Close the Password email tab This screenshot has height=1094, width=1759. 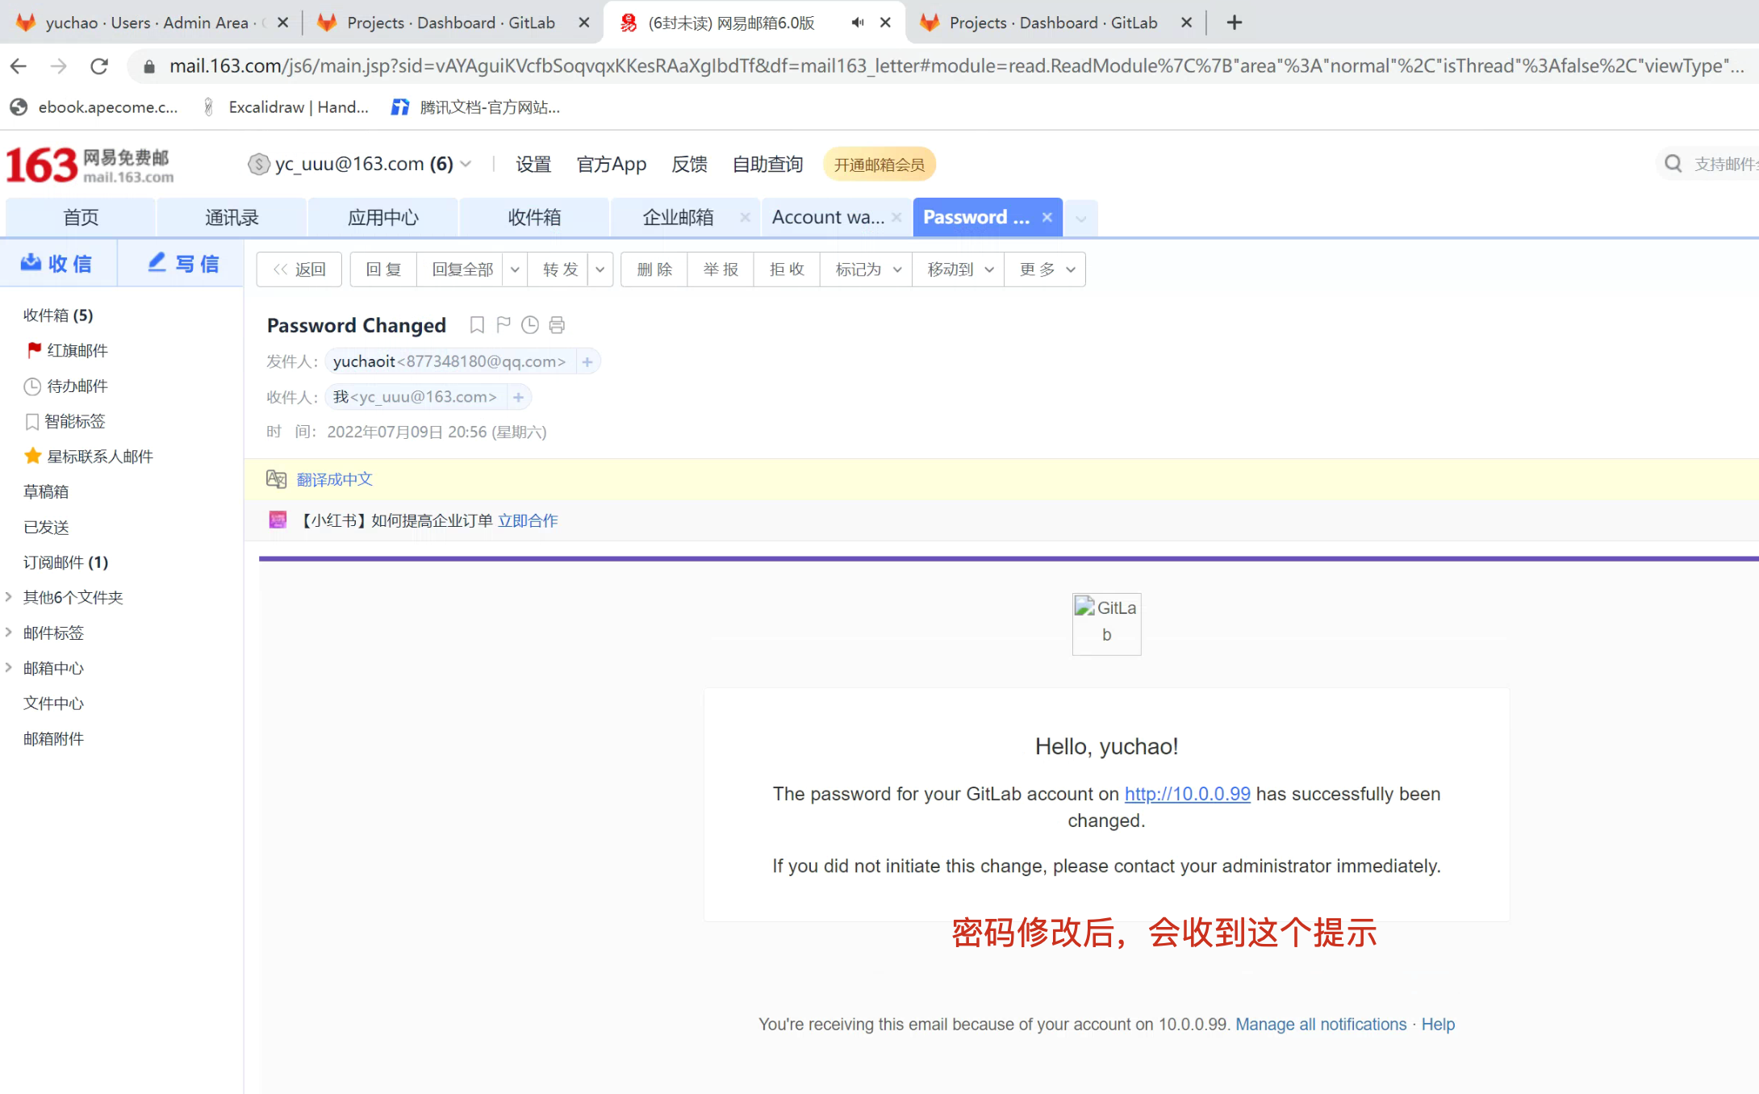click(1047, 217)
